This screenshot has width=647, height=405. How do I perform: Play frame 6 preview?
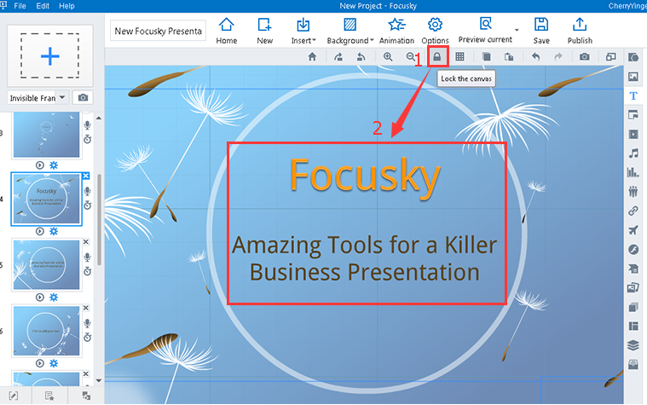(39, 363)
